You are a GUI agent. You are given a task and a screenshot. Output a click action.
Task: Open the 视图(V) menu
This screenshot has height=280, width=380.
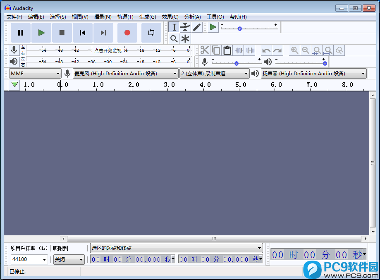80,17
